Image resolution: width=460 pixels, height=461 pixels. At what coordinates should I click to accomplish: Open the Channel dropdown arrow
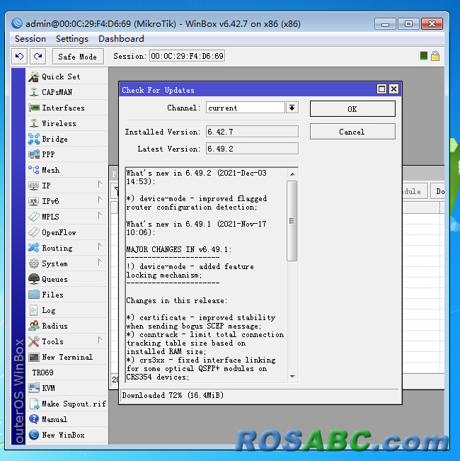tap(292, 108)
